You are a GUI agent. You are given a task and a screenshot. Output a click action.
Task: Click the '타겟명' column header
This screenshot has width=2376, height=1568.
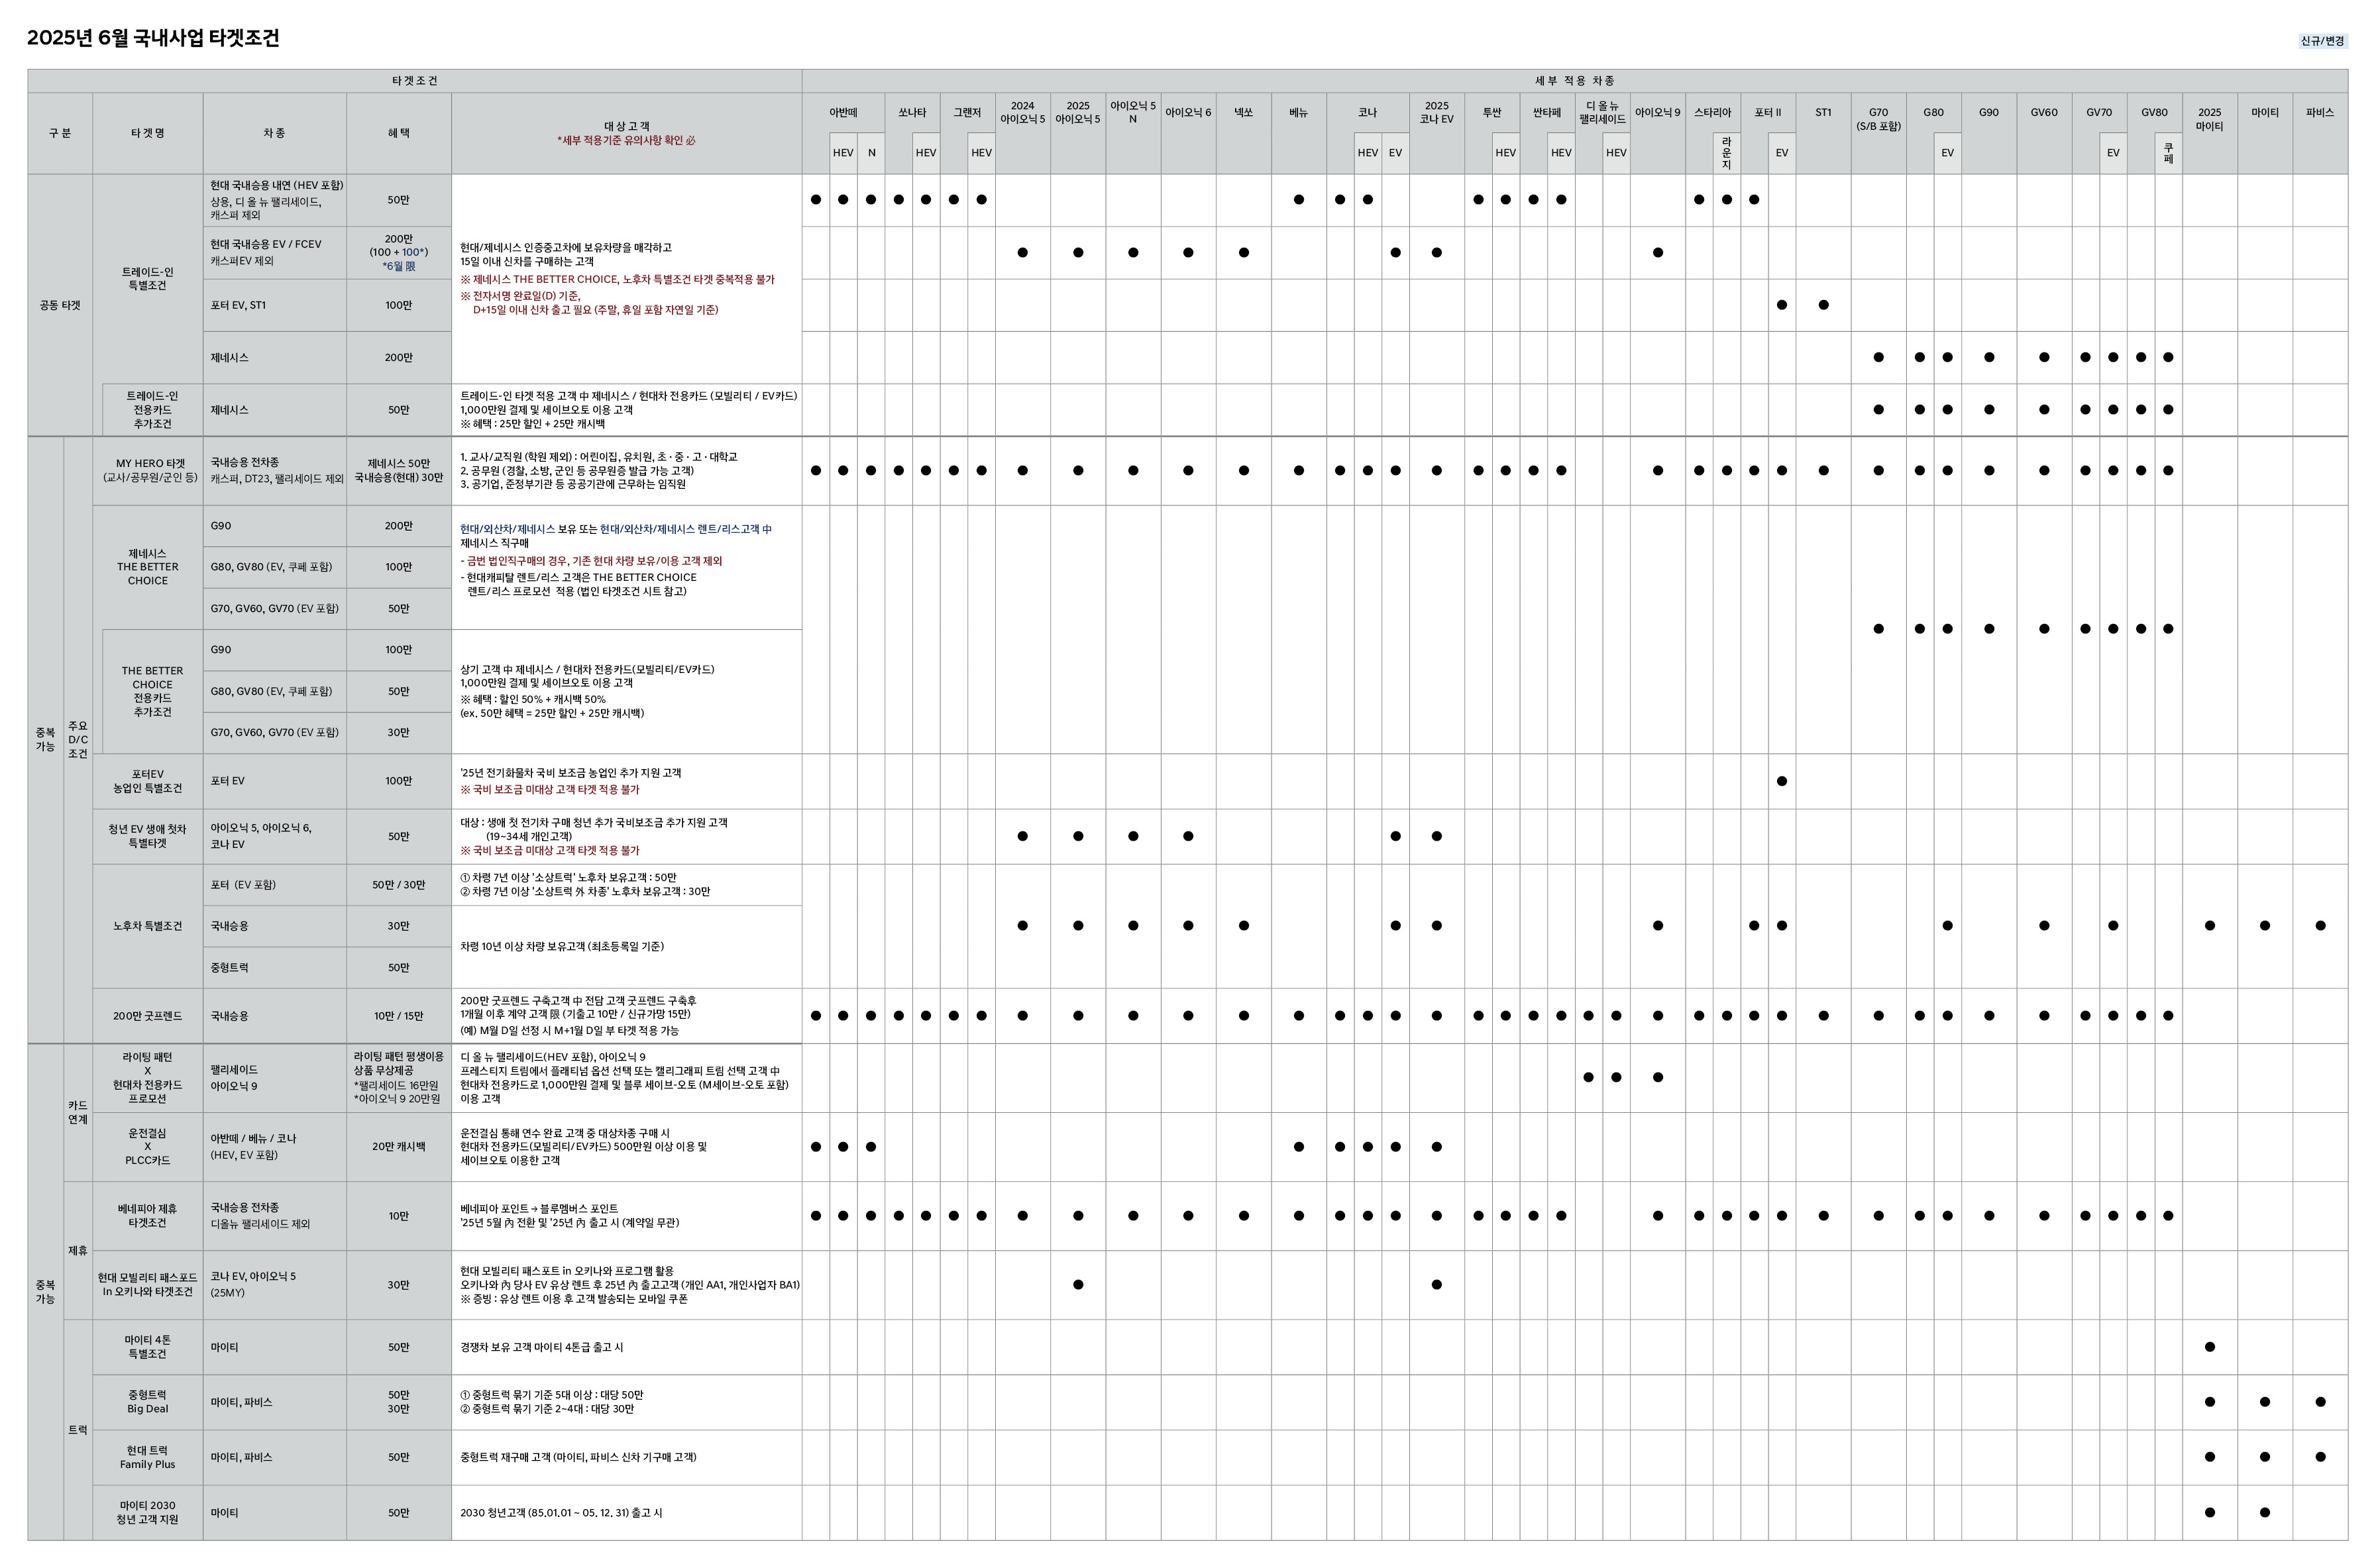[x=148, y=133]
